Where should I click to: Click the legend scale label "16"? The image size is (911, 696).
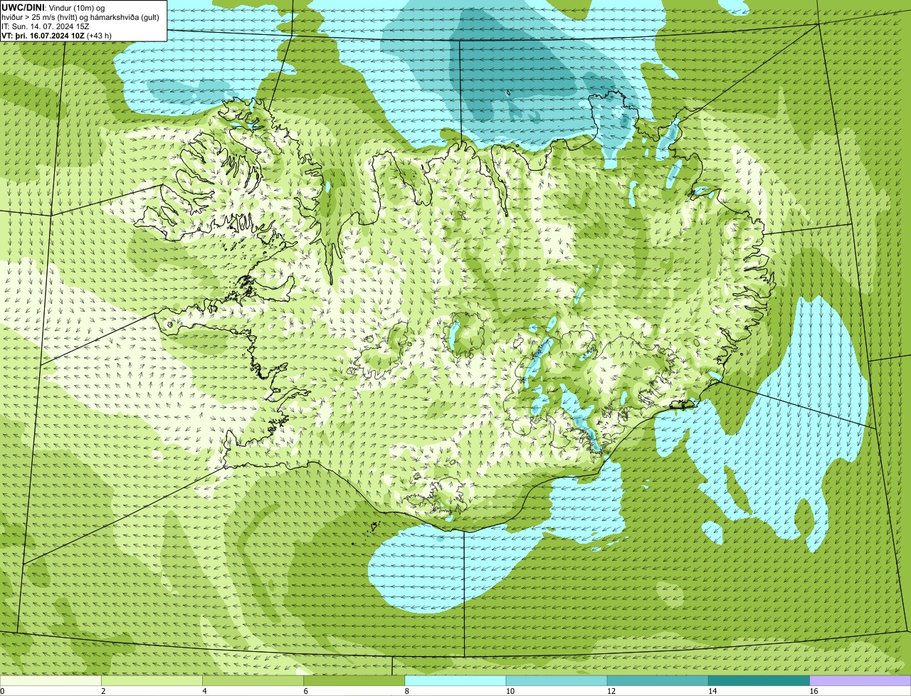click(x=813, y=691)
